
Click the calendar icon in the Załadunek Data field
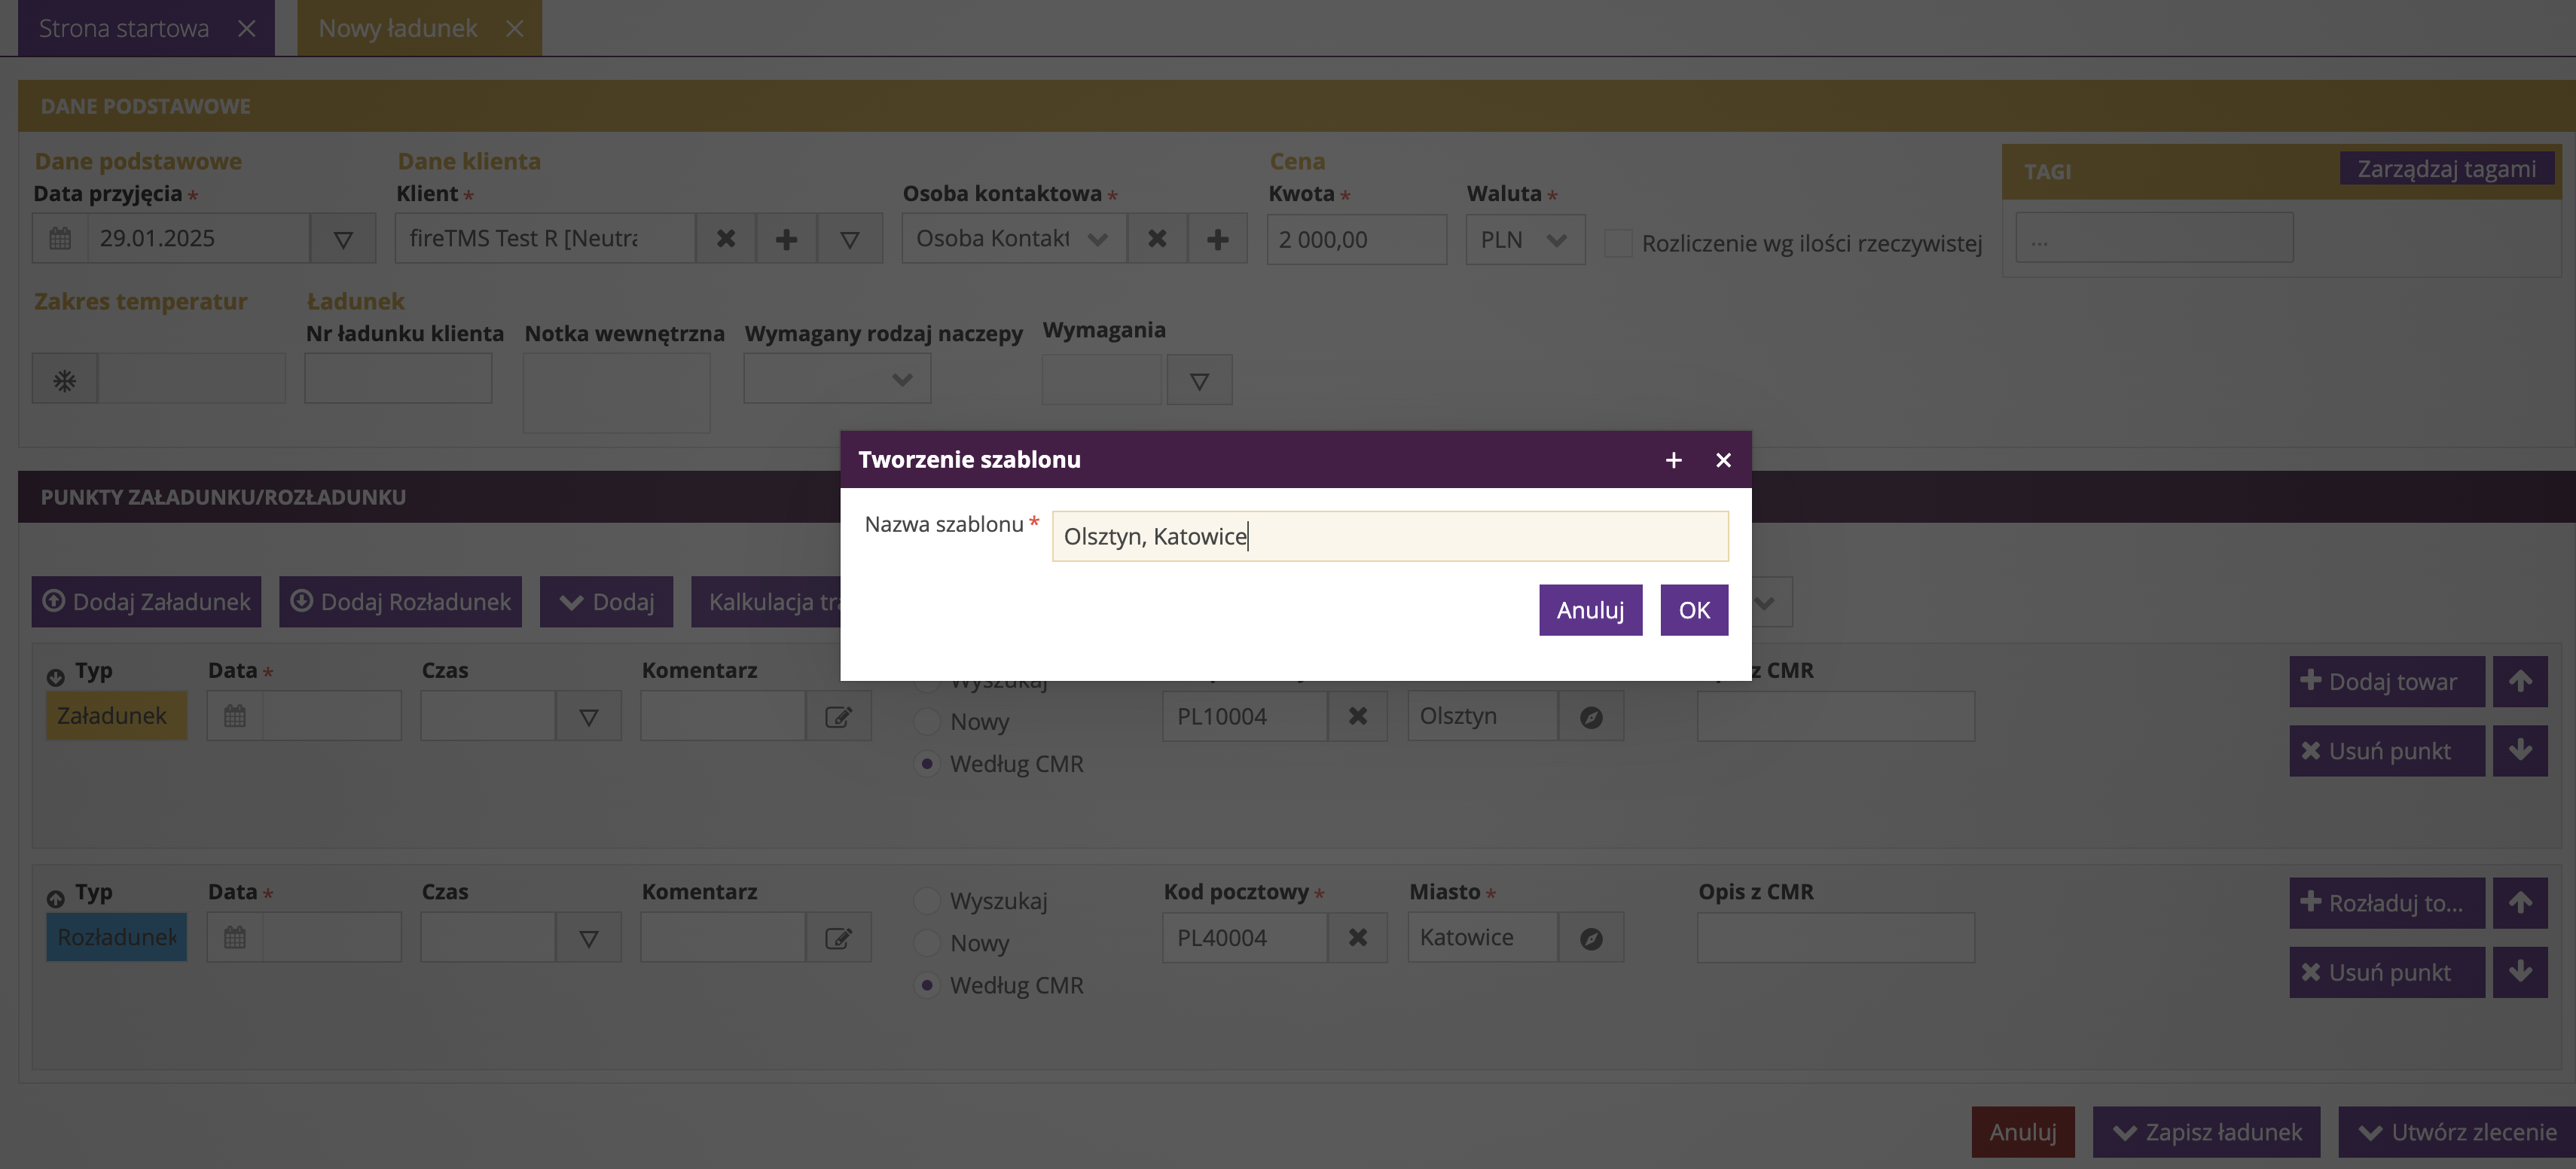[234, 717]
